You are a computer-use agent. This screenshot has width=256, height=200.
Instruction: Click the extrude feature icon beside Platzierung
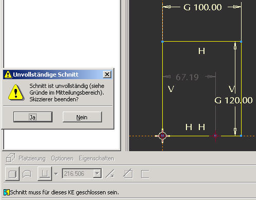(x=10, y=158)
